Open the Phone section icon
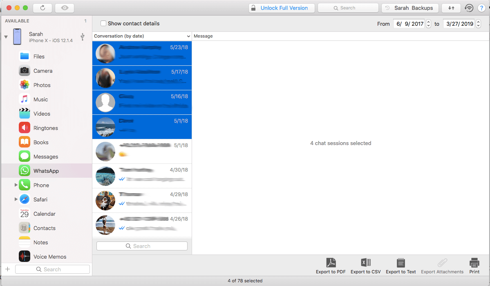 click(25, 185)
